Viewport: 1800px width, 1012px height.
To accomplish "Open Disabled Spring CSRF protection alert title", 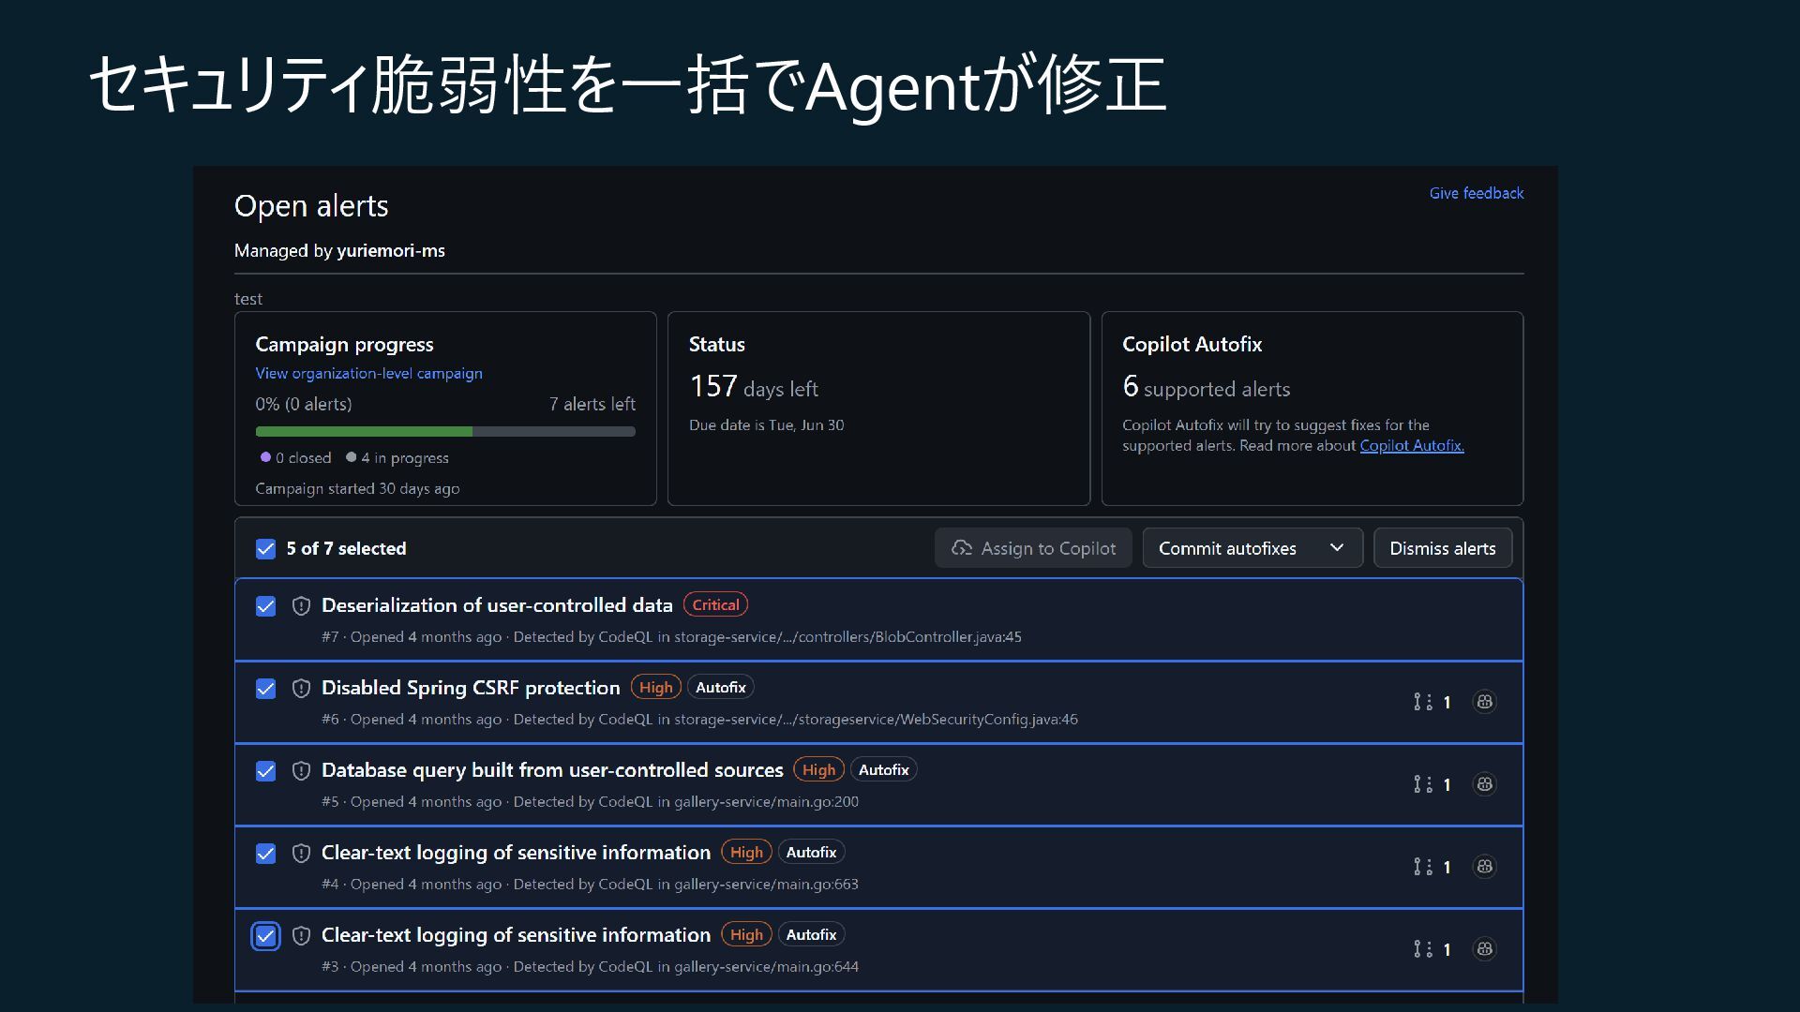I will (471, 688).
